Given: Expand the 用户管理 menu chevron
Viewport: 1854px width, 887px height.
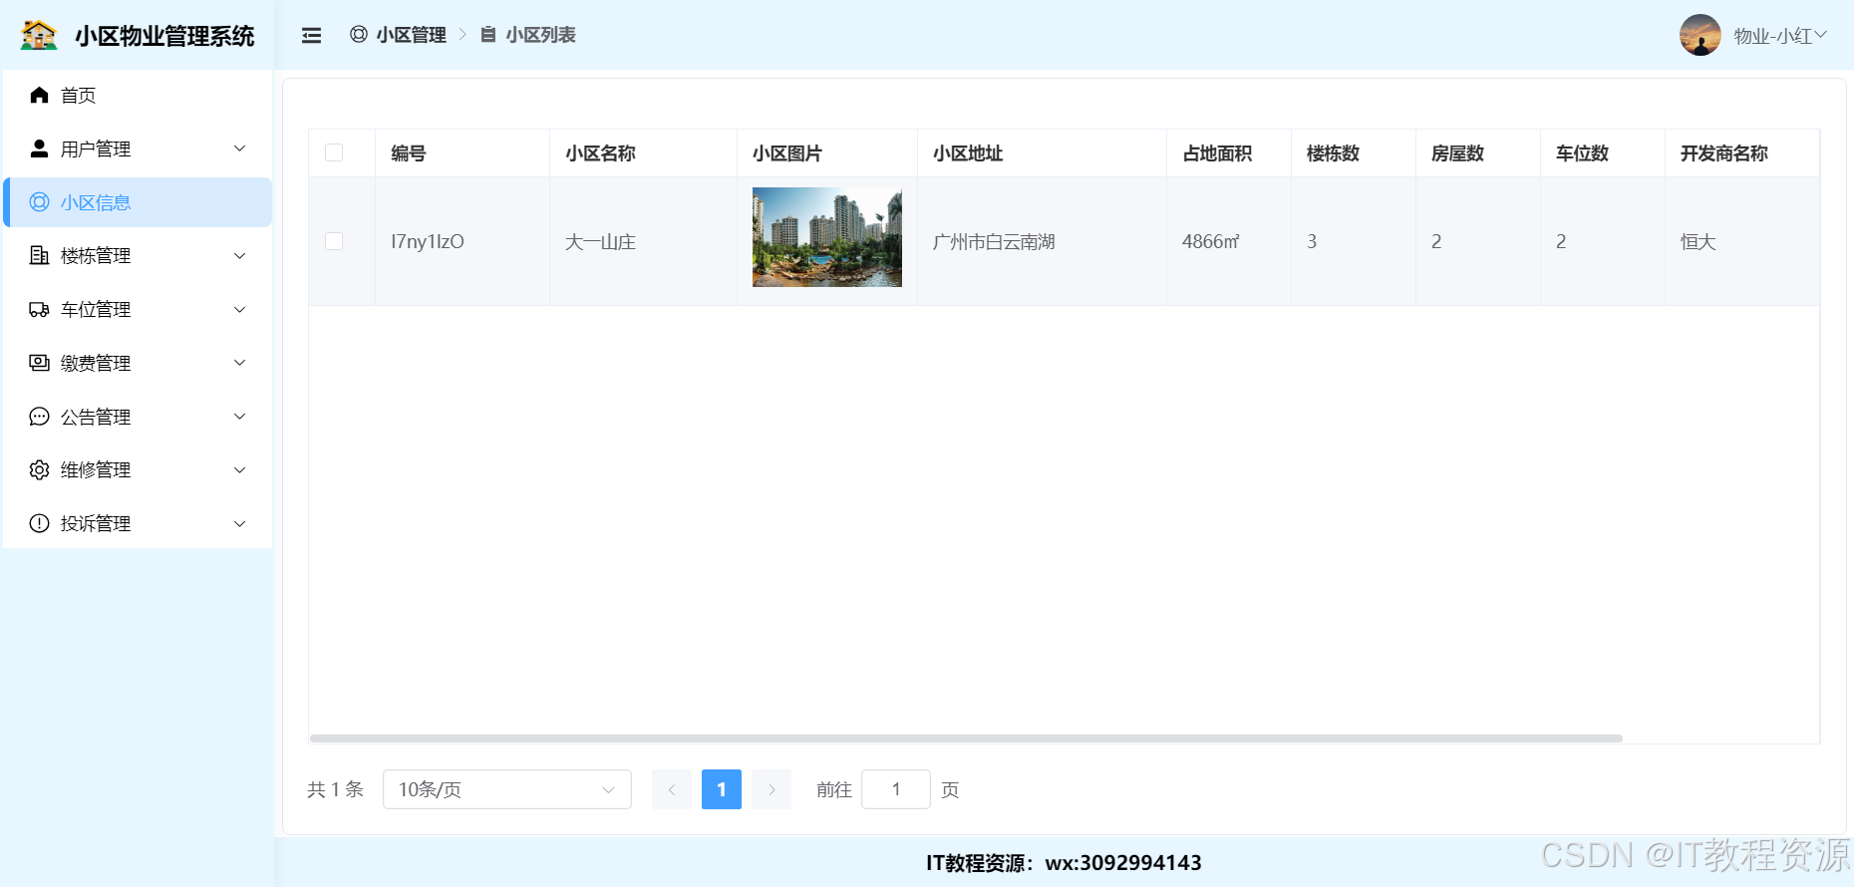Looking at the screenshot, I should 240,148.
